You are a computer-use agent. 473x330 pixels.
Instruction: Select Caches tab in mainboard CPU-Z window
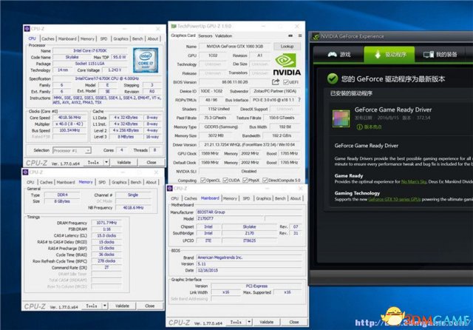click(x=191, y=198)
